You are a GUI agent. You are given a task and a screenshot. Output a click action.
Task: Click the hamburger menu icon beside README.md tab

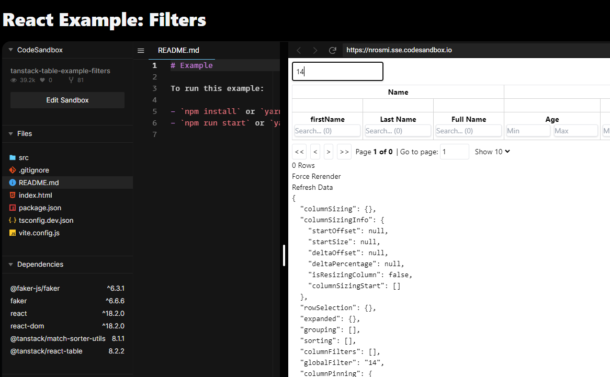[x=140, y=50]
